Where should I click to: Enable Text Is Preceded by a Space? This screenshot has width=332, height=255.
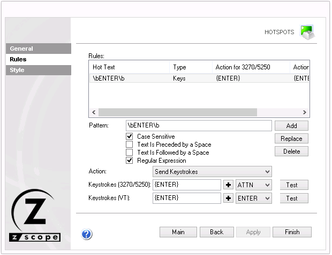(130, 145)
